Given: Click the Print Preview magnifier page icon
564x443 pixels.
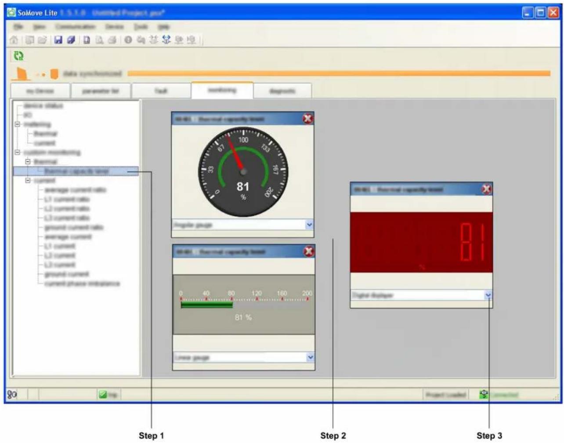Looking at the screenshot, I should tap(100, 40).
